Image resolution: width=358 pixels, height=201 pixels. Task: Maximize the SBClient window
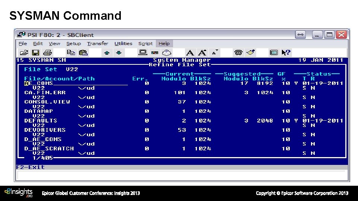(x=329, y=35)
